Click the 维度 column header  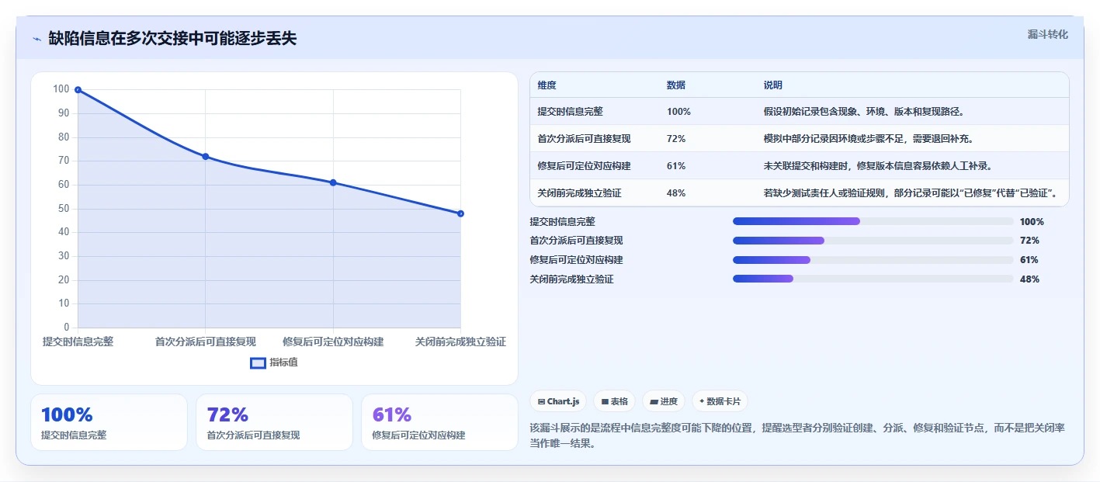(x=547, y=85)
